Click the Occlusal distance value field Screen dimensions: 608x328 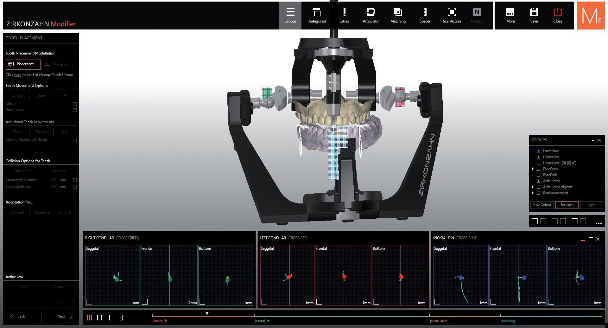click(54, 186)
